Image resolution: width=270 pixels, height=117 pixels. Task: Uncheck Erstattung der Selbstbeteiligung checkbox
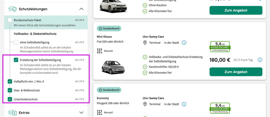click(x=16, y=60)
